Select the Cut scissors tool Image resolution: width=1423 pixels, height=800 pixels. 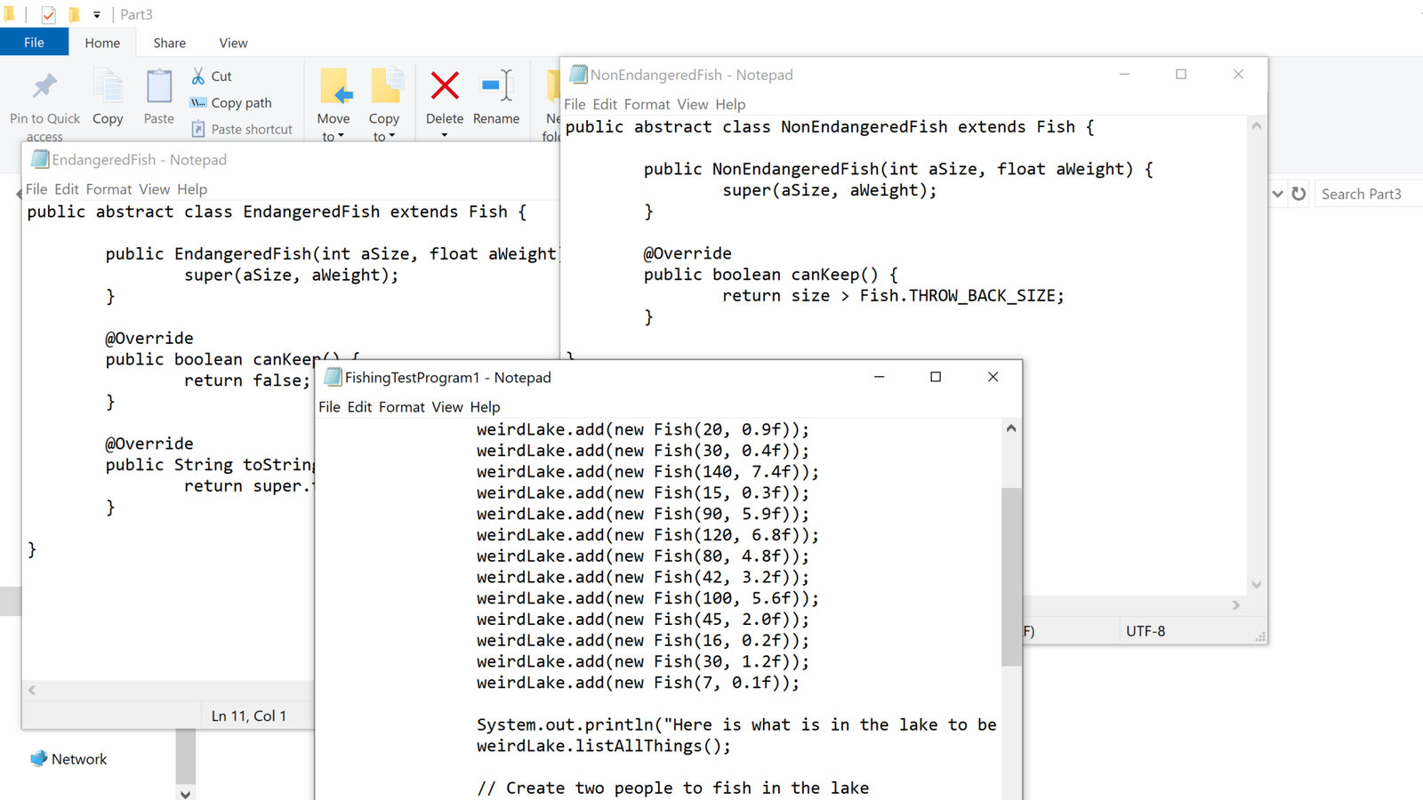click(x=198, y=76)
